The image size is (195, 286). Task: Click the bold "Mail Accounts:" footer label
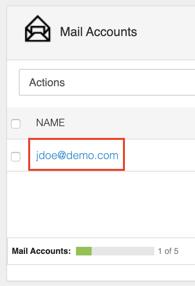[x=41, y=251]
